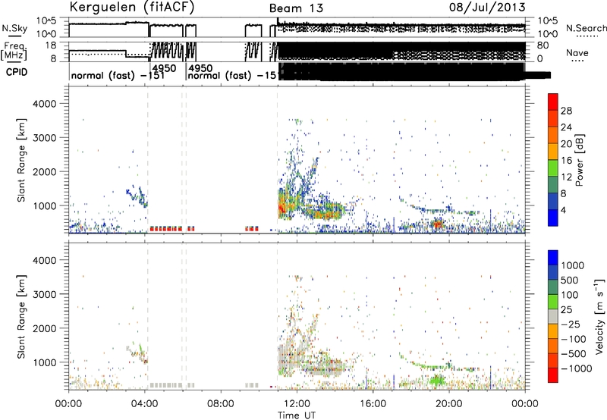607x420 pixels.
Task: Select the first "4950" CPID value after 04:00
Action: [164, 68]
